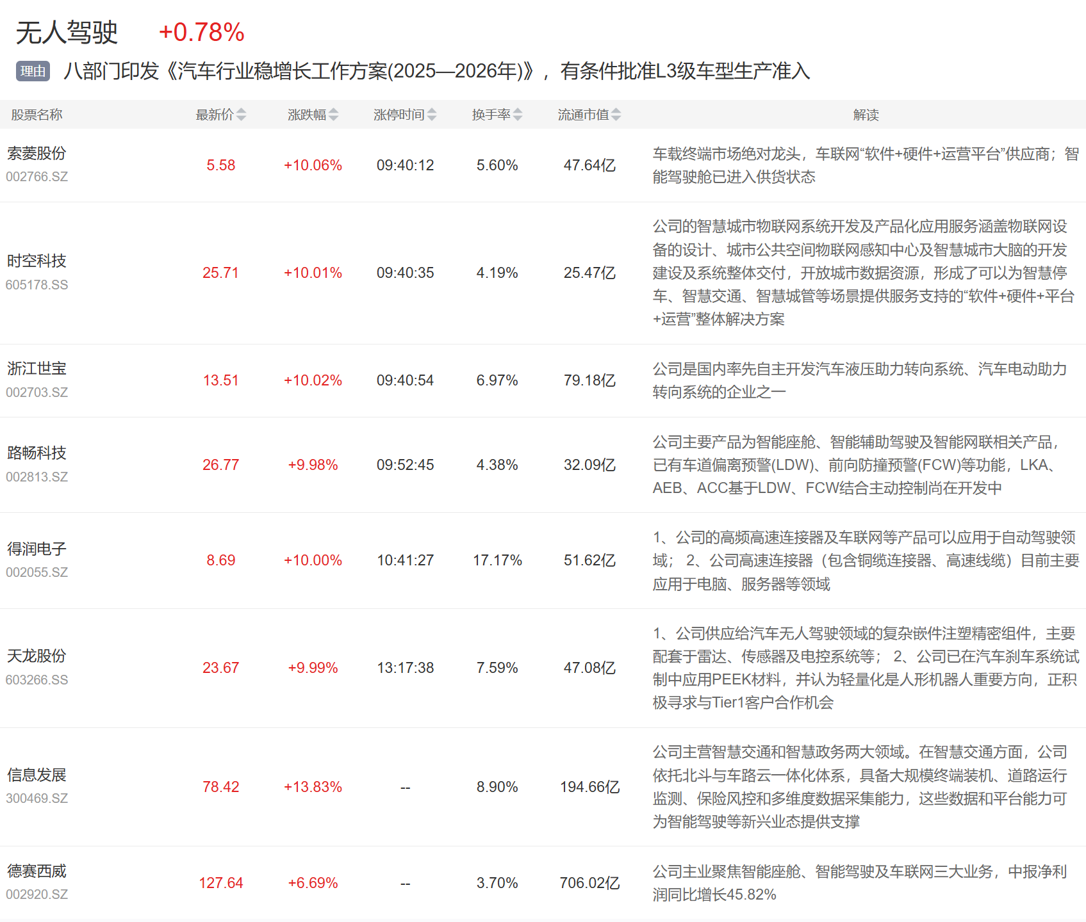View 天龙股份 stock details
Viewport: 1086px width, 922px height.
click(x=37, y=656)
